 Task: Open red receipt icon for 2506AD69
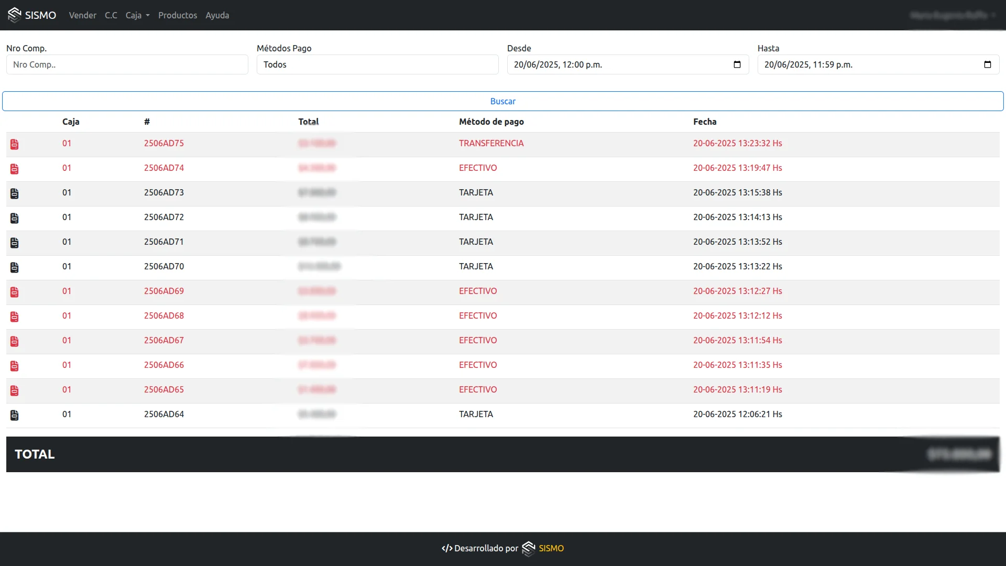(x=15, y=292)
